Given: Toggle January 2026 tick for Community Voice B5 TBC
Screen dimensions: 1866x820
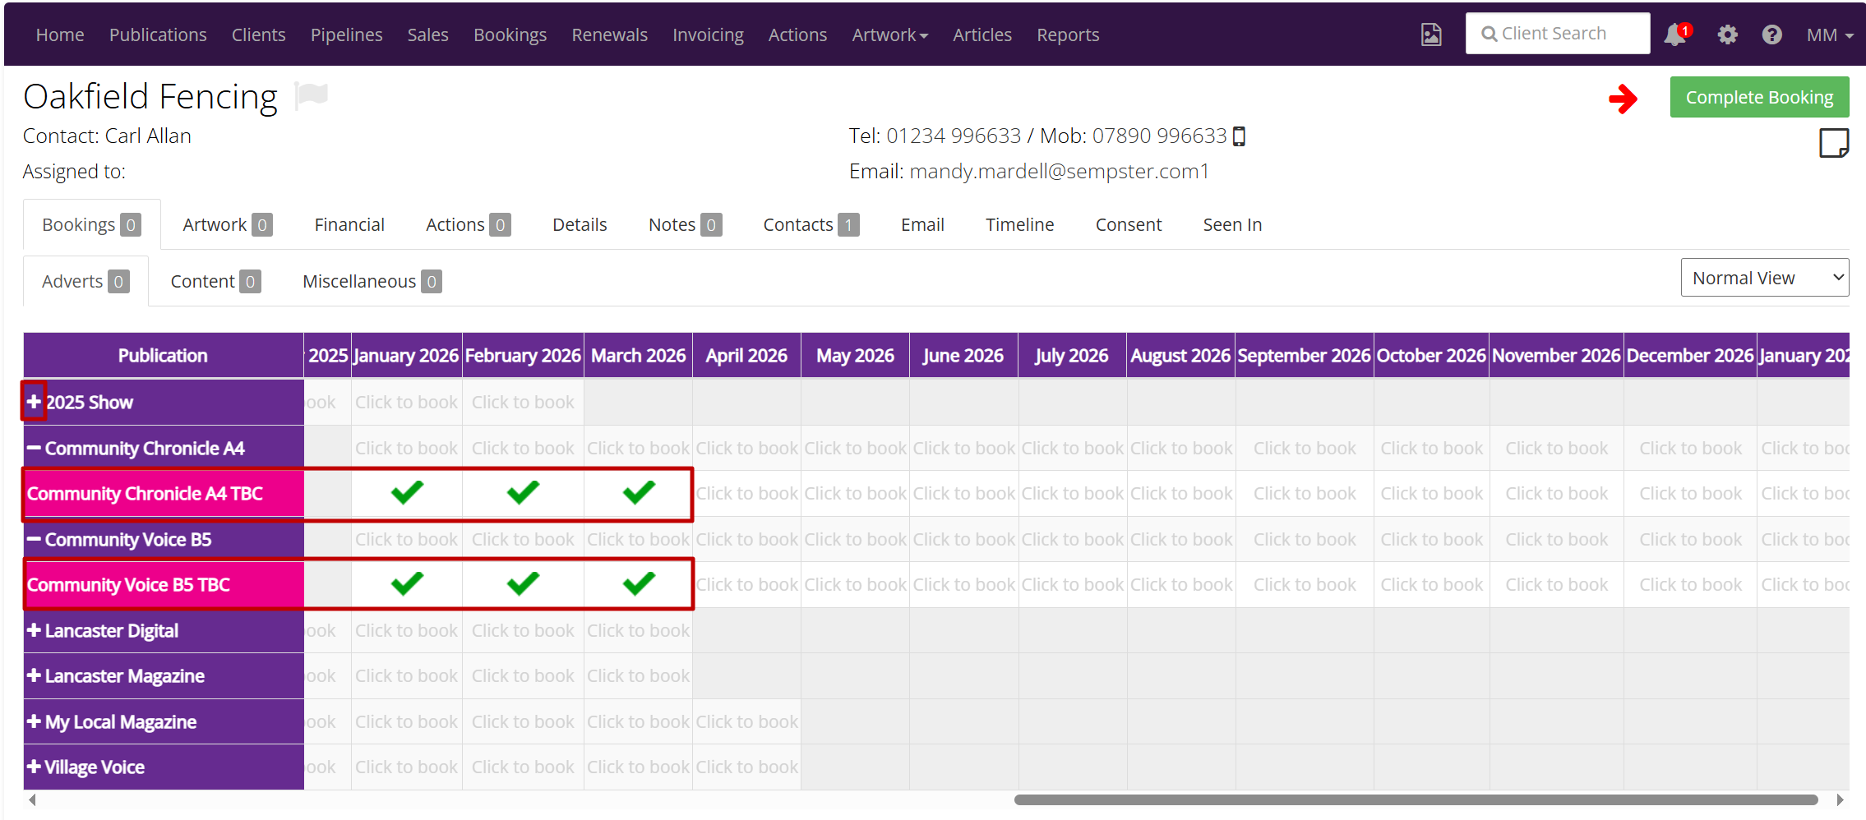Looking at the screenshot, I should click(x=407, y=583).
